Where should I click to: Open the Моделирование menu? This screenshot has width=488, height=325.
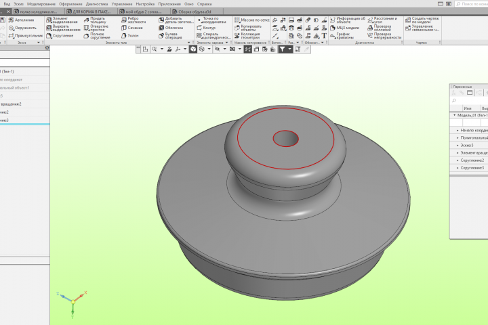click(x=41, y=4)
